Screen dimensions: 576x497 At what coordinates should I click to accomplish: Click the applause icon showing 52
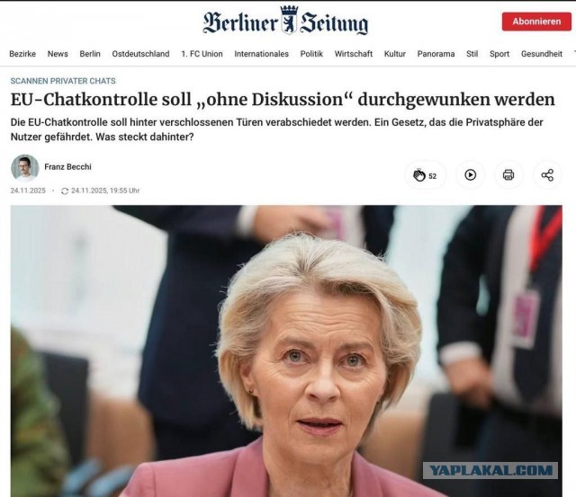tap(426, 175)
